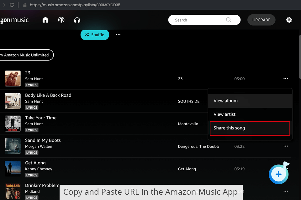The width and height of the screenshot is (301, 200).
Task: Open LYRICS badge for Take Your Time
Action: tap(32, 130)
